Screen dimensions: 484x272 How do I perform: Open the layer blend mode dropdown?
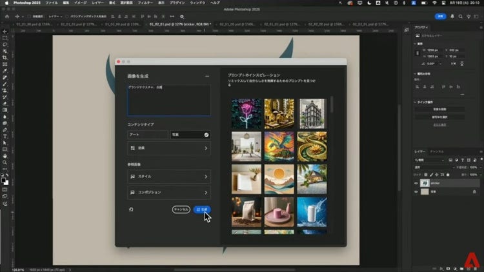(x=433, y=167)
